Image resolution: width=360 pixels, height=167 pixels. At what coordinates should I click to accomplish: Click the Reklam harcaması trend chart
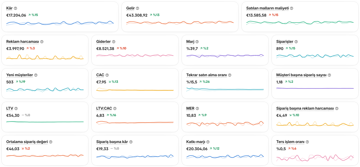click(45, 57)
